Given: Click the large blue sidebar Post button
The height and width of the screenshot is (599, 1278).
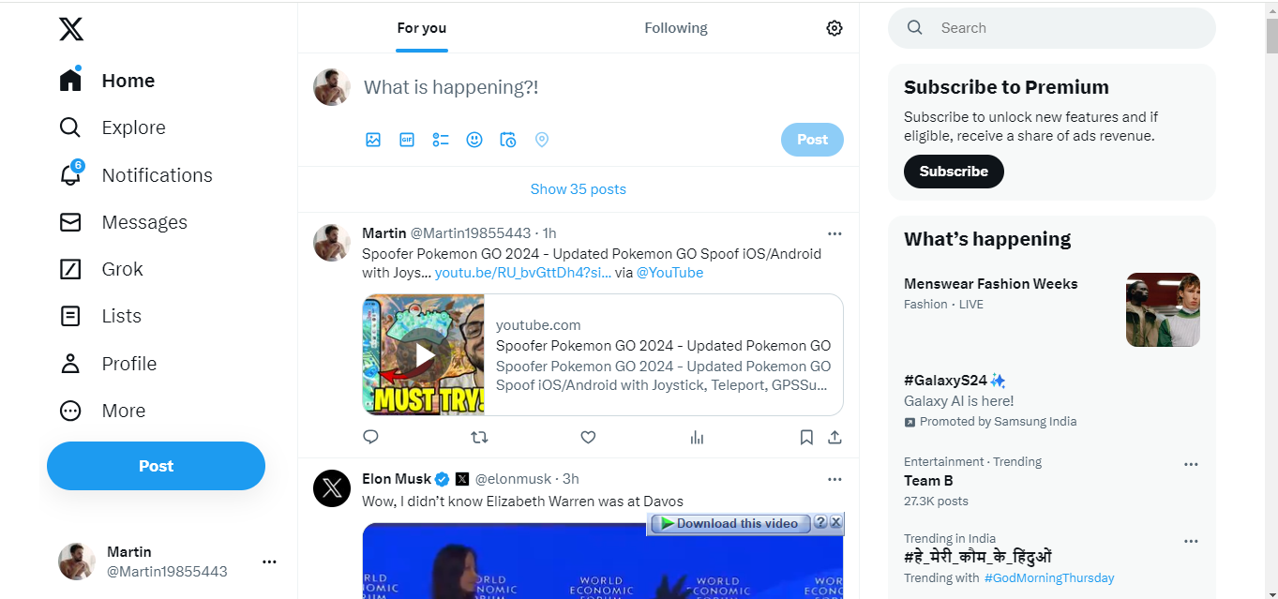Looking at the screenshot, I should 156,466.
